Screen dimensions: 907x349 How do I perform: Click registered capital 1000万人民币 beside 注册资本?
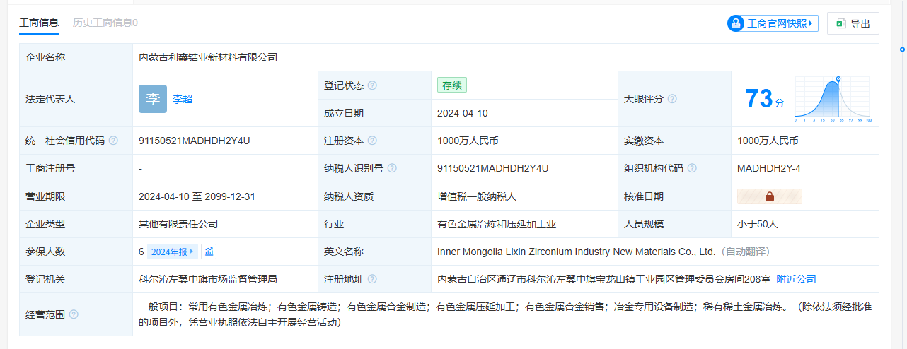click(x=468, y=141)
